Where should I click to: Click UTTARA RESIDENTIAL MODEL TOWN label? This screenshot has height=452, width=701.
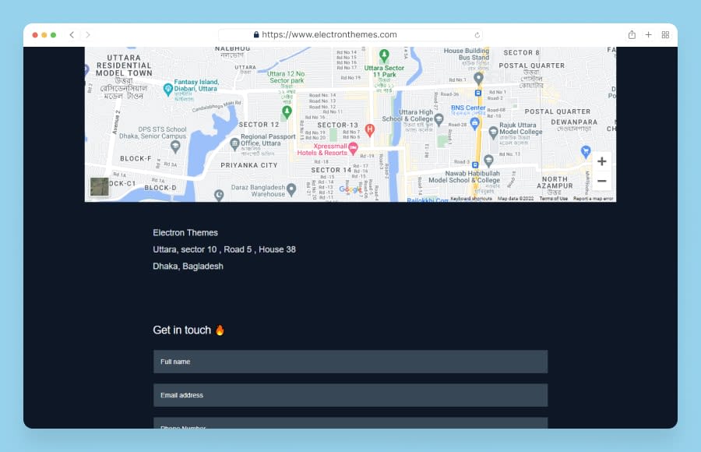point(124,65)
